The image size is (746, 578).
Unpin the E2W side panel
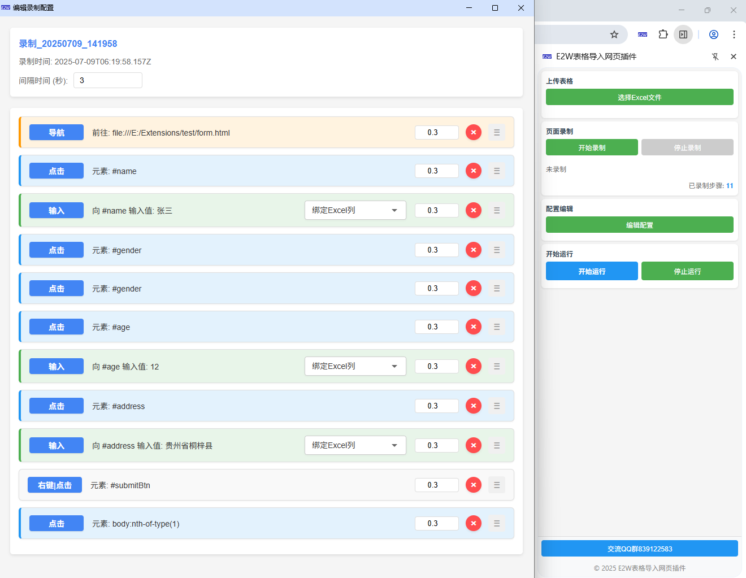(x=715, y=57)
